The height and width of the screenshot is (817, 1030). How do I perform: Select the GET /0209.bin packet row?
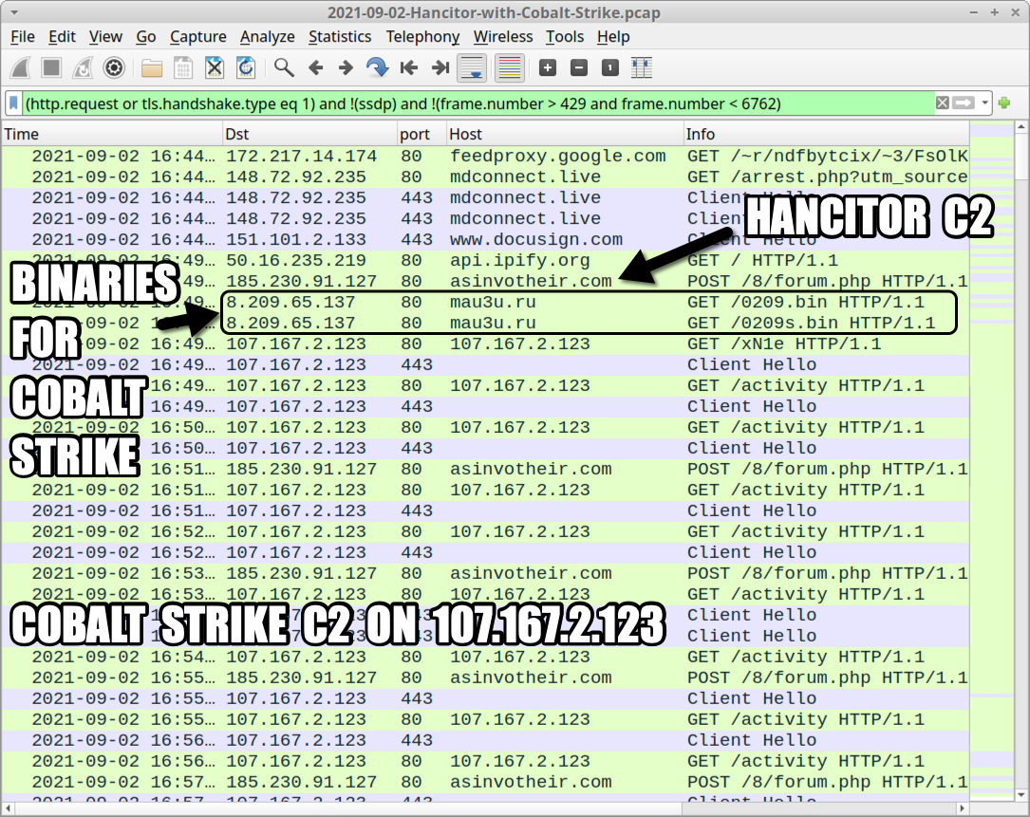coord(485,302)
